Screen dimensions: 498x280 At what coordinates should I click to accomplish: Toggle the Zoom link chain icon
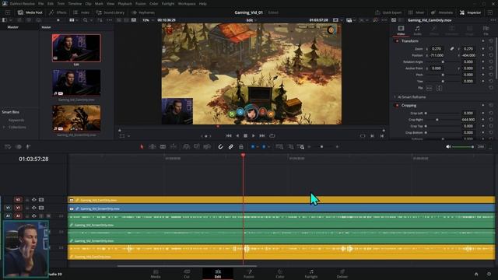click(x=452, y=48)
